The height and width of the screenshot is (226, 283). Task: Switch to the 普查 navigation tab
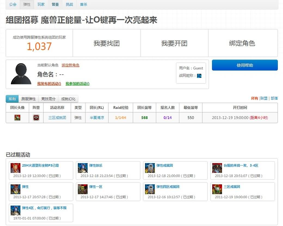[55, 5]
